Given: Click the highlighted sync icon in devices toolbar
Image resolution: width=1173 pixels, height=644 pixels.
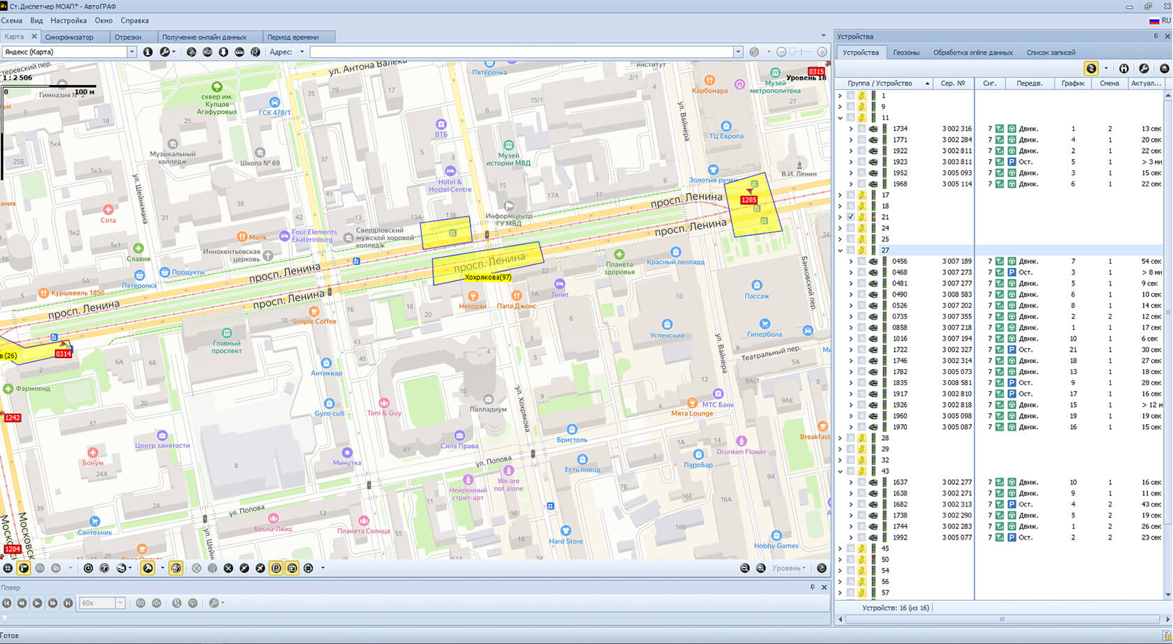Looking at the screenshot, I should coord(1091,68).
